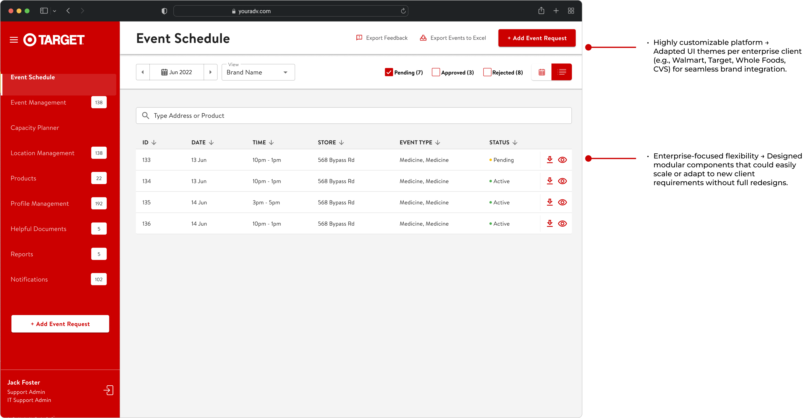
Task: View event 134 with the eye icon
Action: tap(562, 181)
